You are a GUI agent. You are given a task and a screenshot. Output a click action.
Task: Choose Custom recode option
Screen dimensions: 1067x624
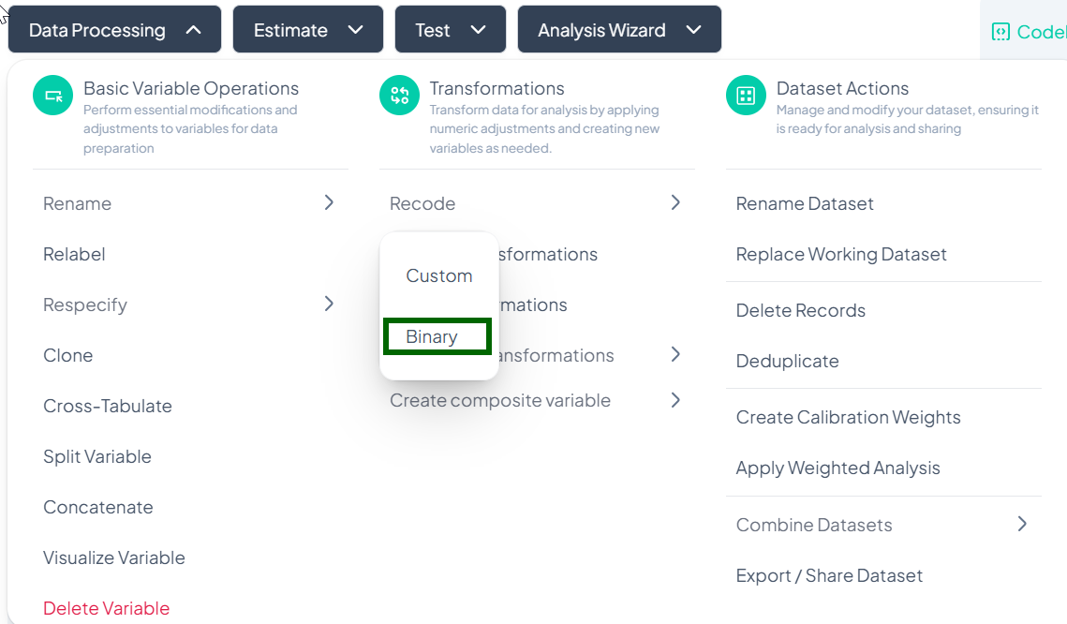click(x=438, y=276)
